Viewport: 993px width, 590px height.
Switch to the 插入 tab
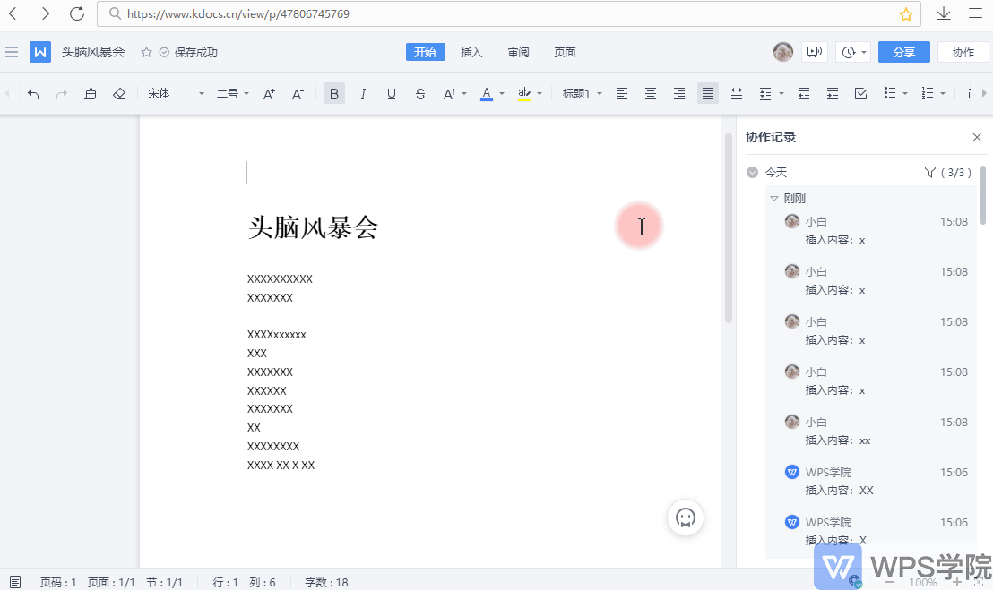471,53
